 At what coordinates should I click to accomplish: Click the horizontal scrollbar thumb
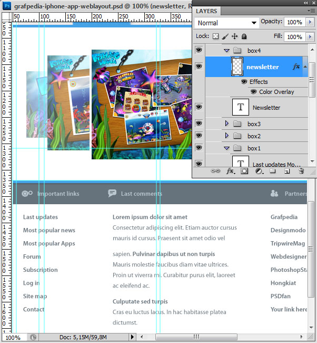[x=196, y=337]
